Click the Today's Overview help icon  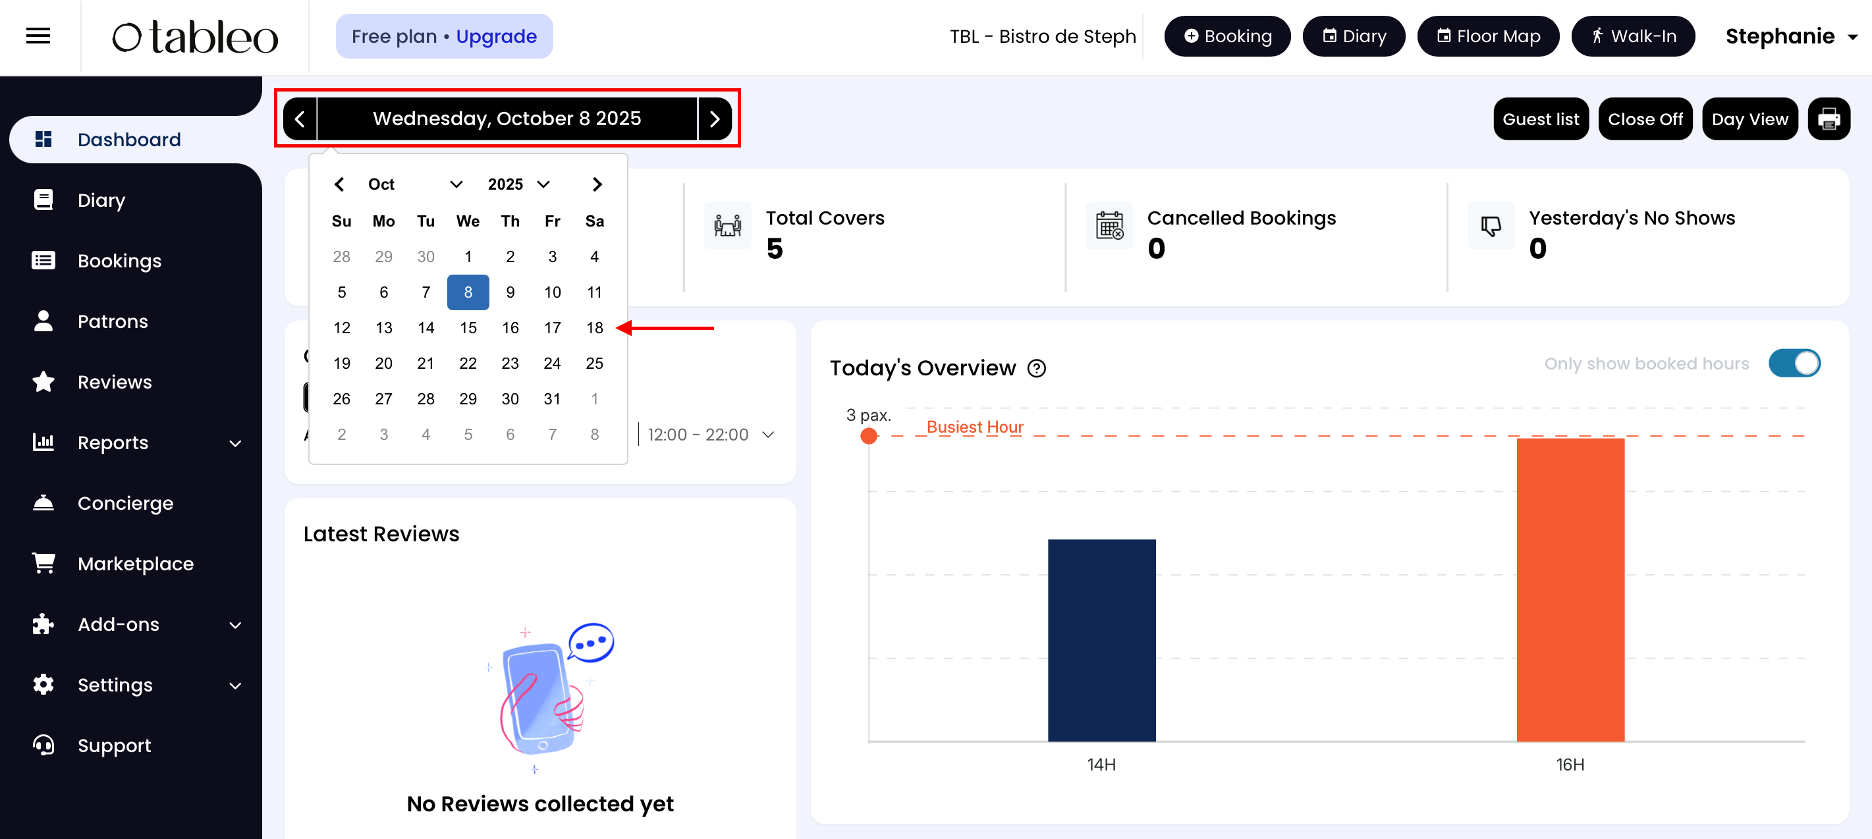1036,368
